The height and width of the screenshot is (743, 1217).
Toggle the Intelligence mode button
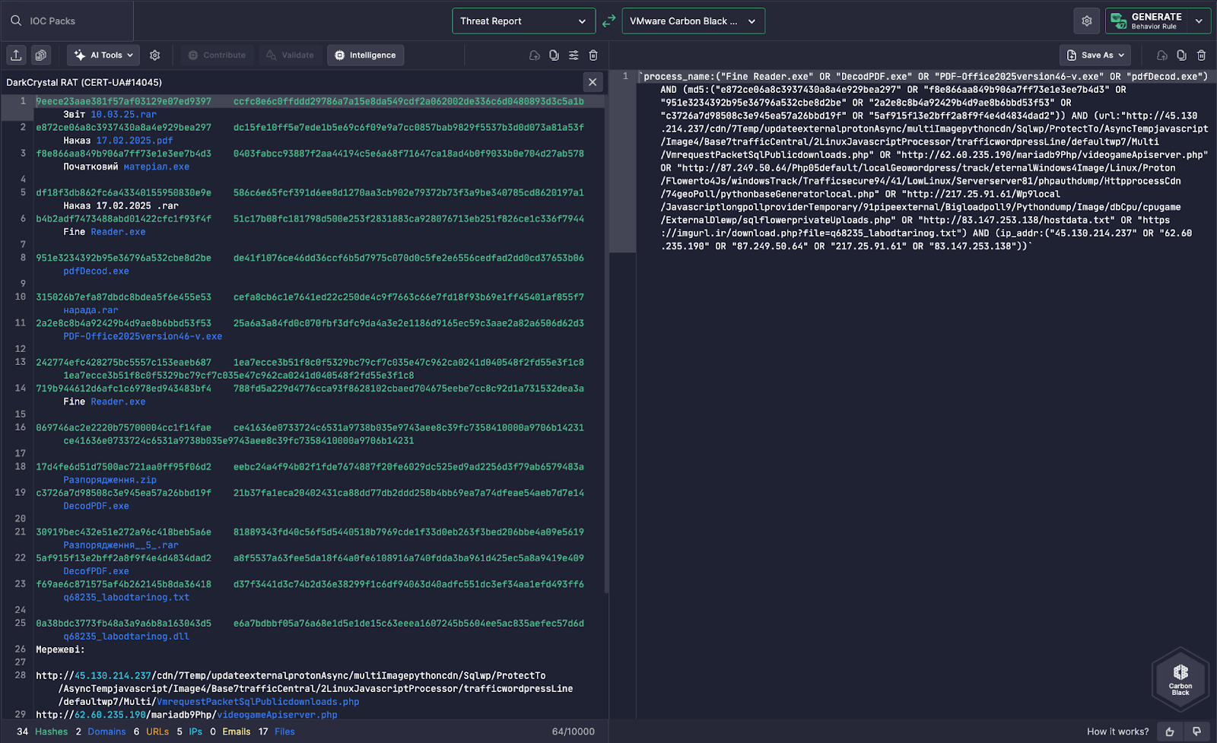click(x=366, y=55)
